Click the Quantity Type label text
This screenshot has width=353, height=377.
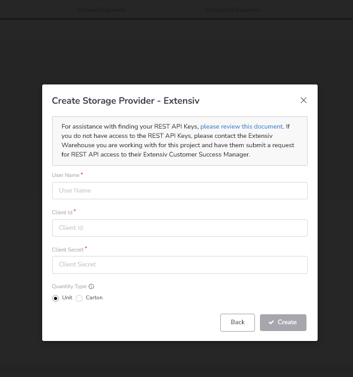(69, 286)
